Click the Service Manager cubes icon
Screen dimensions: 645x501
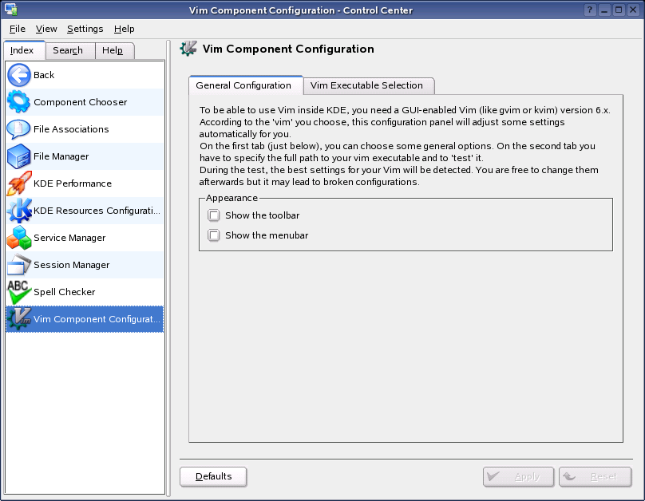(19, 238)
